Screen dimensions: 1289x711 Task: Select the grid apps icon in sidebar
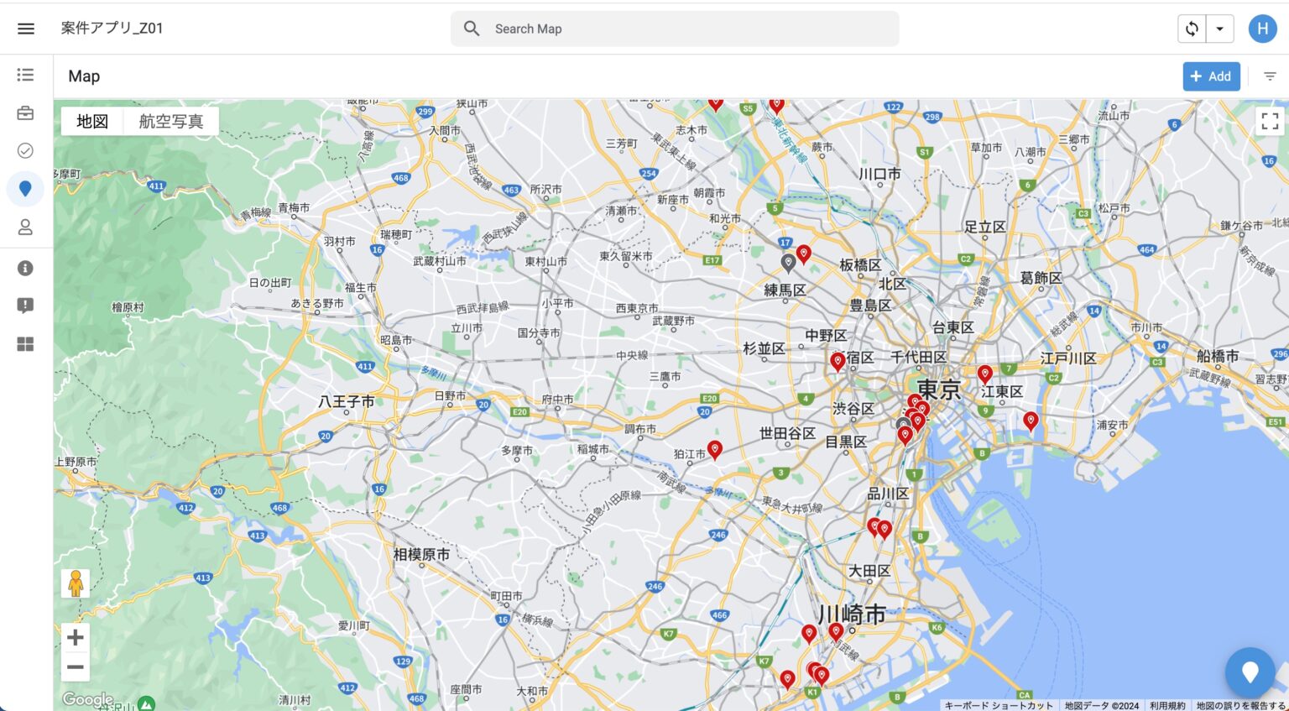click(25, 343)
